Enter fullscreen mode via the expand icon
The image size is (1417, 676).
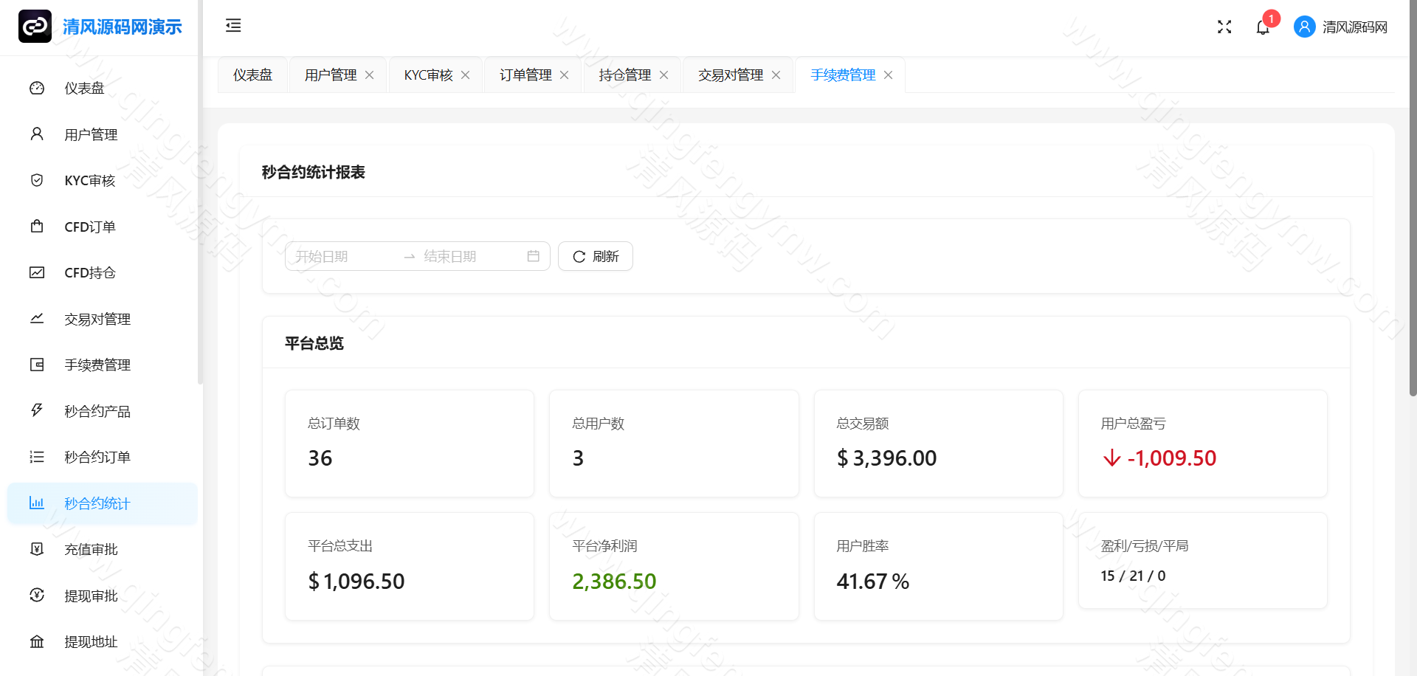[x=1224, y=27]
